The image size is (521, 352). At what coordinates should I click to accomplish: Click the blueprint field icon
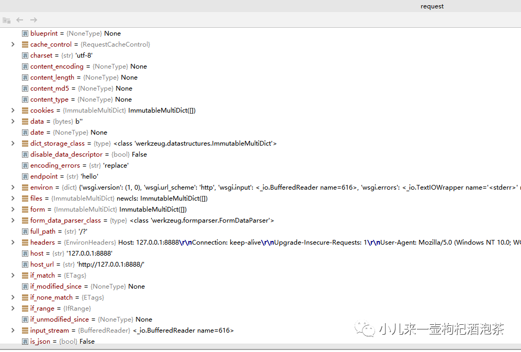pos(25,34)
